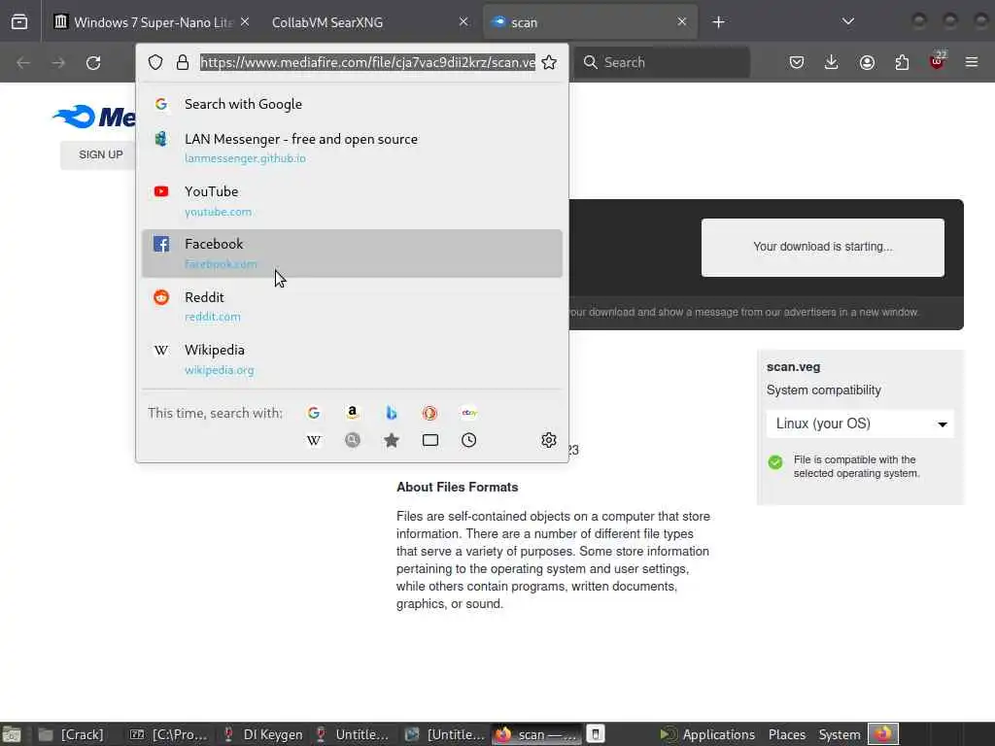Select Wikipedia suggestion
995x746 pixels.
(x=352, y=359)
